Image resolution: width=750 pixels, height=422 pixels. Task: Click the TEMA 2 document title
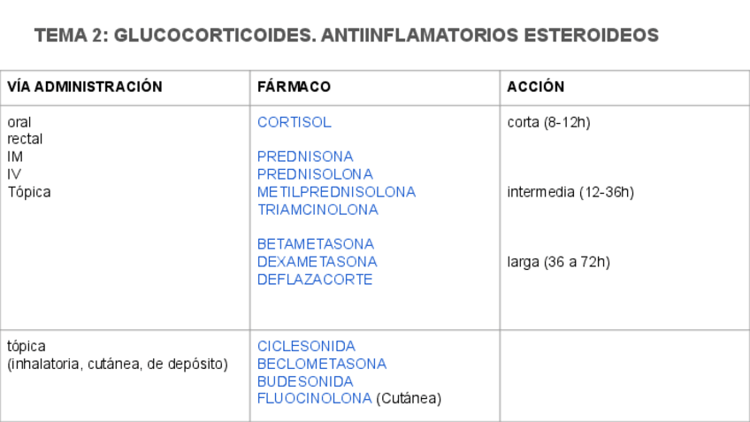[347, 36]
